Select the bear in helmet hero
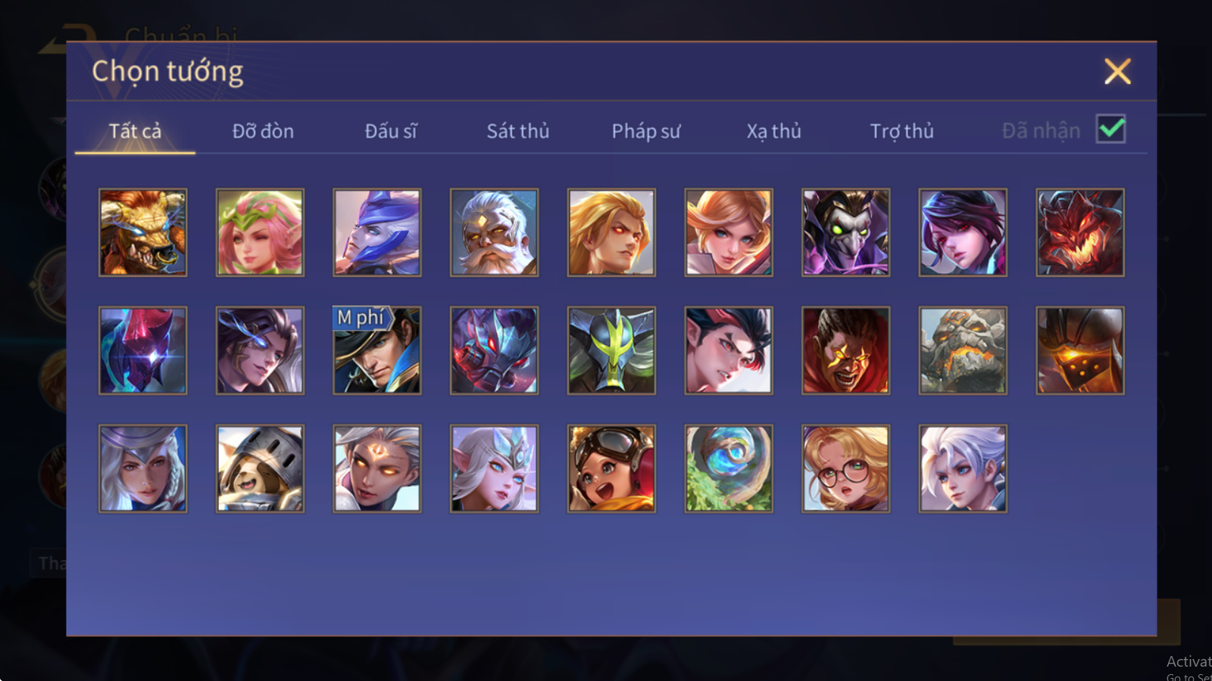 (x=260, y=468)
